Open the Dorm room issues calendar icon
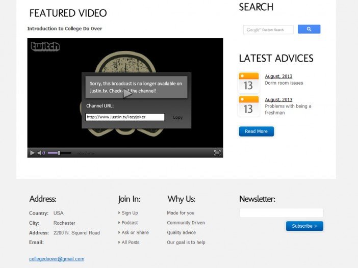The height and width of the screenshot is (268, 358). click(248, 83)
